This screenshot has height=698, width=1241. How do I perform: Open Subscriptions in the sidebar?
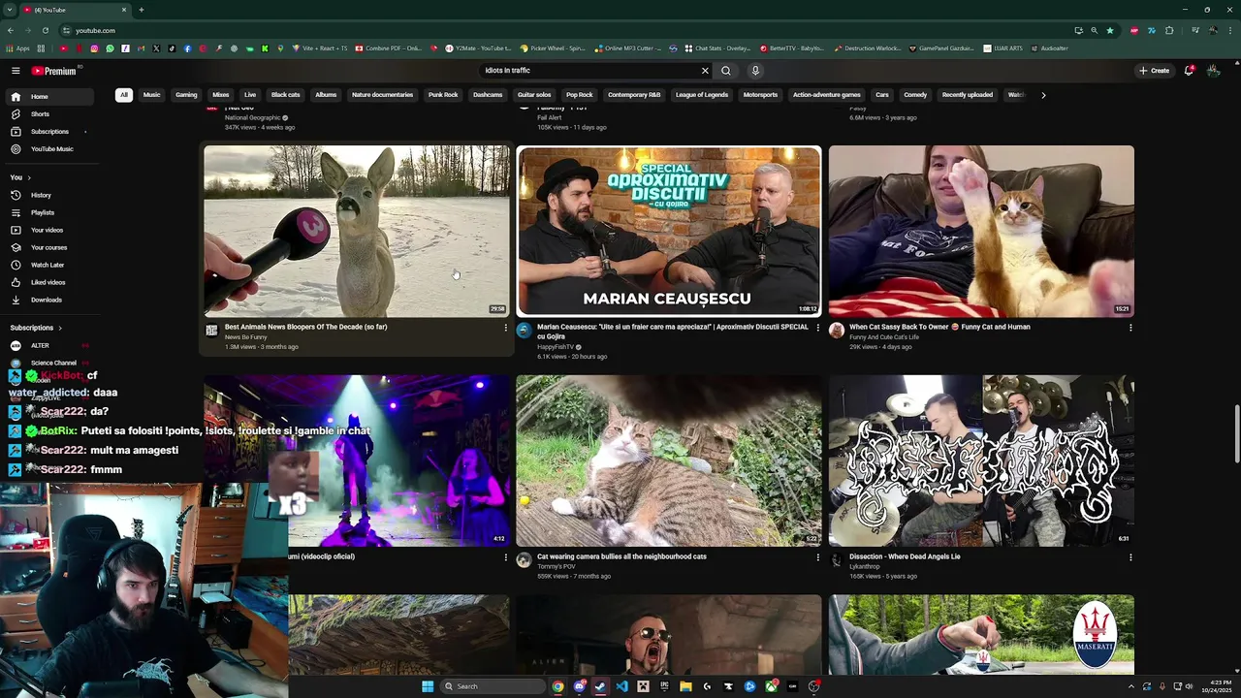click(48, 132)
